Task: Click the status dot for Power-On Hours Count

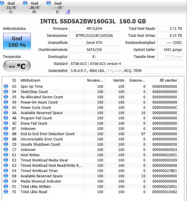Action: click(6, 102)
